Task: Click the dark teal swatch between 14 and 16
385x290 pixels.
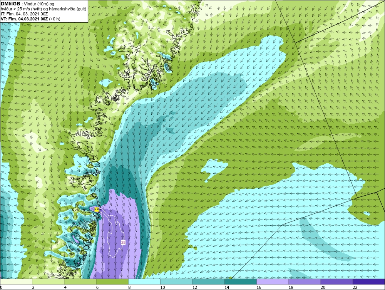Action: click(x=241, y=282)
